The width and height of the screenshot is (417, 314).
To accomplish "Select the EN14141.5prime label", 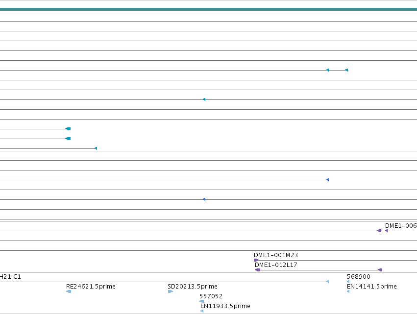I will [372, 287].
